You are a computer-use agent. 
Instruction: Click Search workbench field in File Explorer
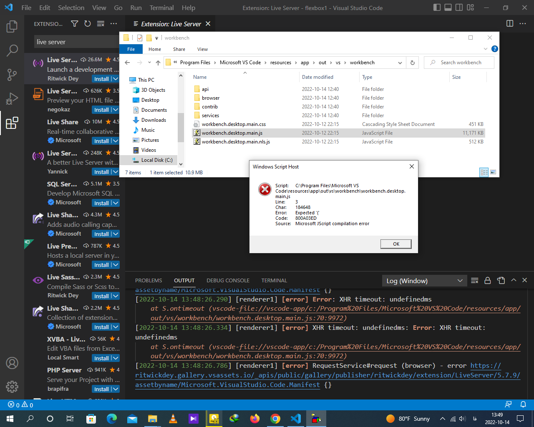(x=459, y=63)
